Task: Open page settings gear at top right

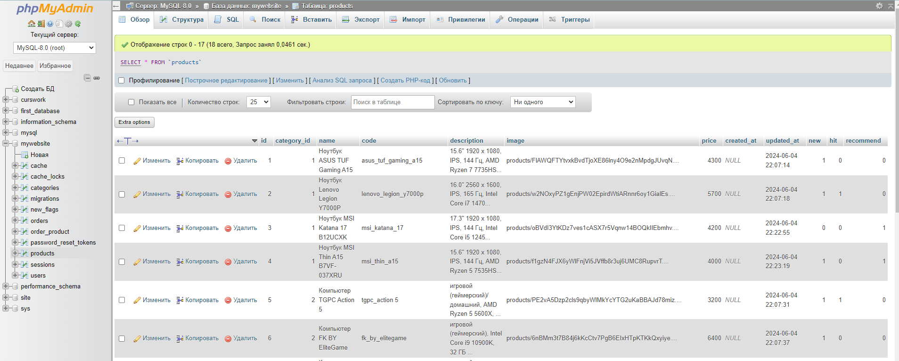Action: 879,6
